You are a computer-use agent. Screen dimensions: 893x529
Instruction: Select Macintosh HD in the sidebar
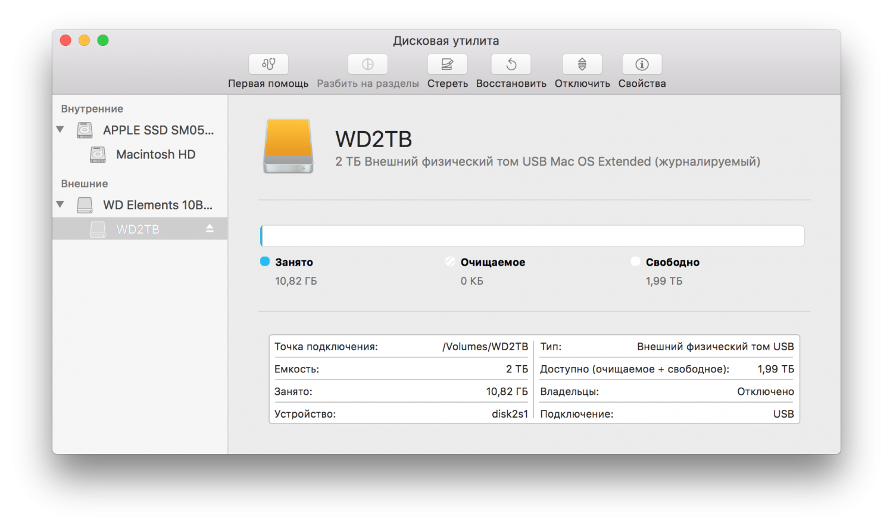click(x=155, y=154)
